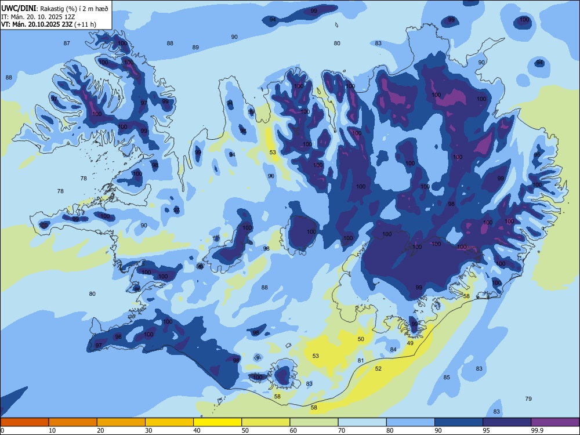Click the dark orange 0–10 legend swatch

coord(24,422)
